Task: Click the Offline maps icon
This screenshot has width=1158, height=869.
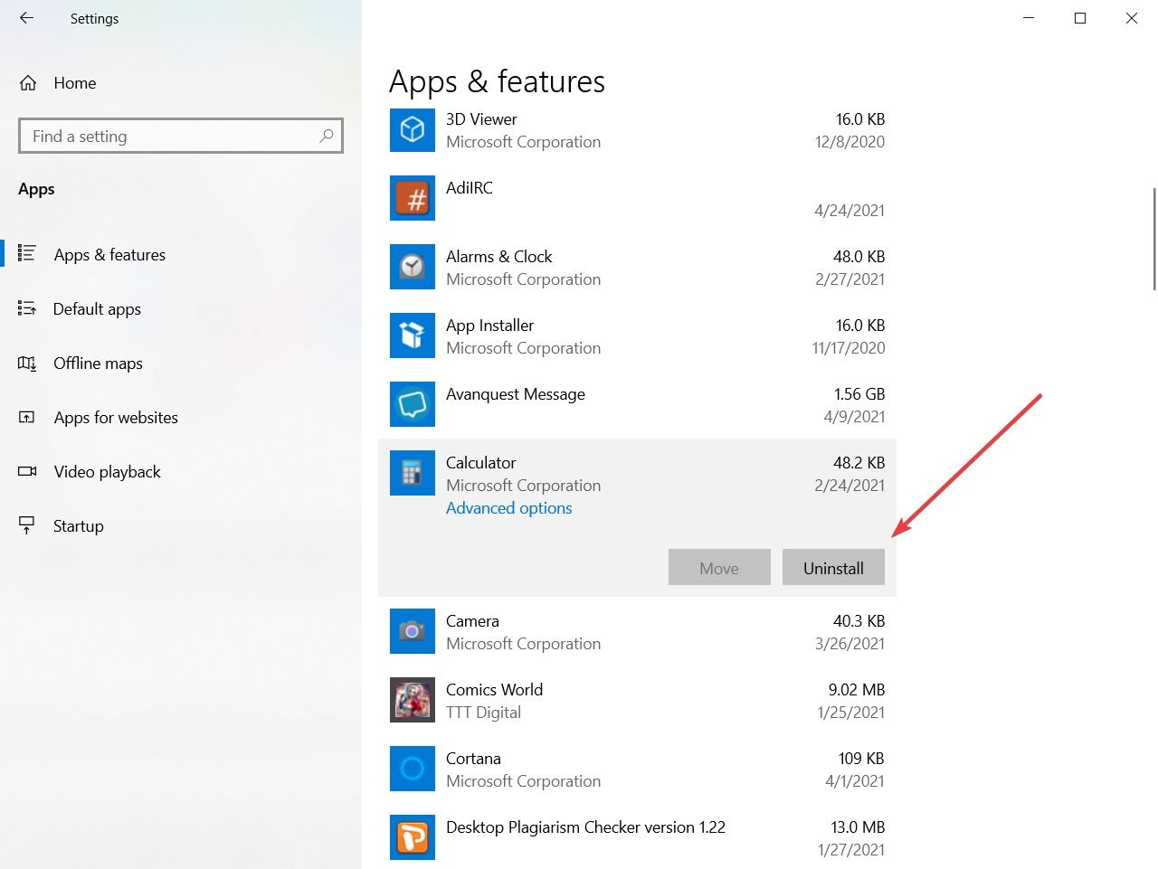Action: pos(27,363)
